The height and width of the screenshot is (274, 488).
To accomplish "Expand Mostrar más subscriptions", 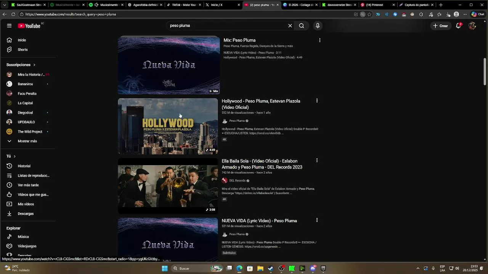I will pyautogui.click(x=28, y=141).
